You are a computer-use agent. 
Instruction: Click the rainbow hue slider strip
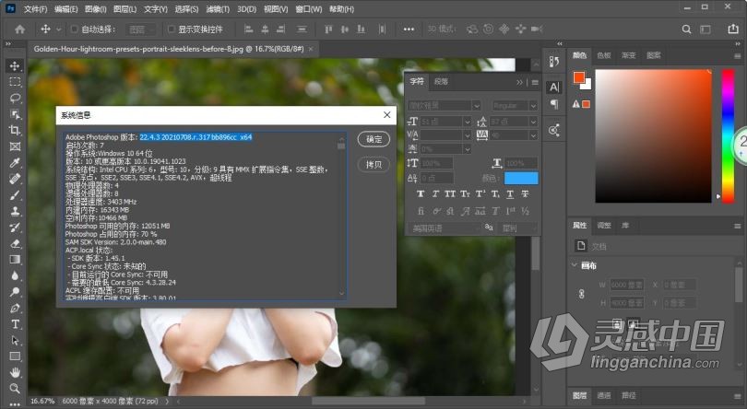728,135
